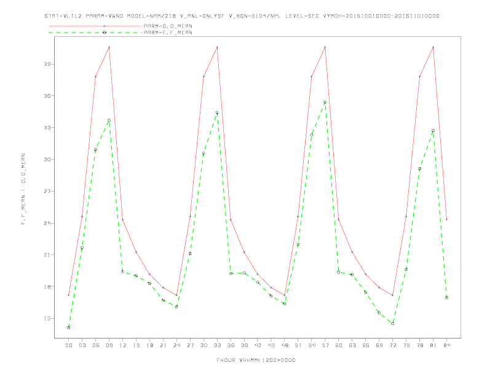Viewport: 487px width, 376px height.
Task: Click the green F.F_MEAN circle at hour 78
Action: pos(419,169)
